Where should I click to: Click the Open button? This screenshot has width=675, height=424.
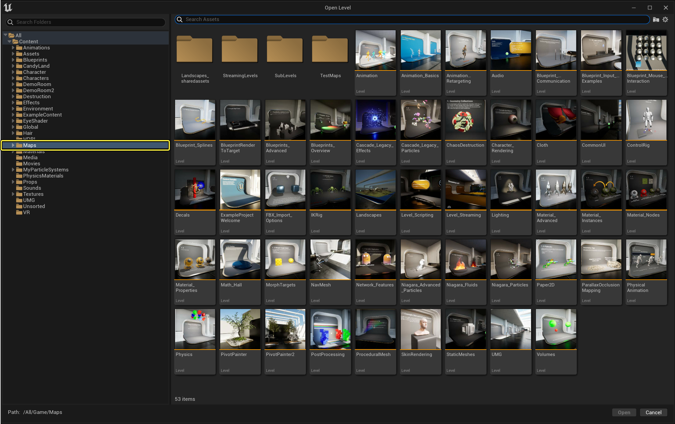624,412
